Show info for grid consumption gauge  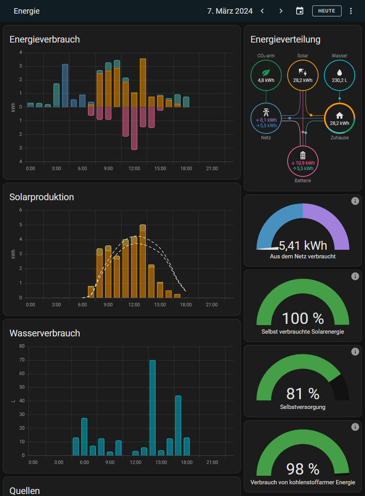pyautogui.click(x=355, y=201)
